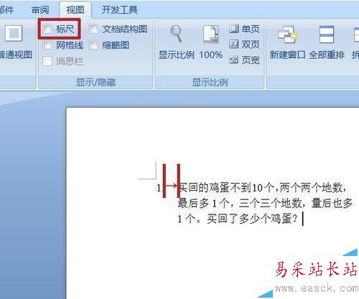
Task: Check the 文档结构图 document map option
Action: 93,29
